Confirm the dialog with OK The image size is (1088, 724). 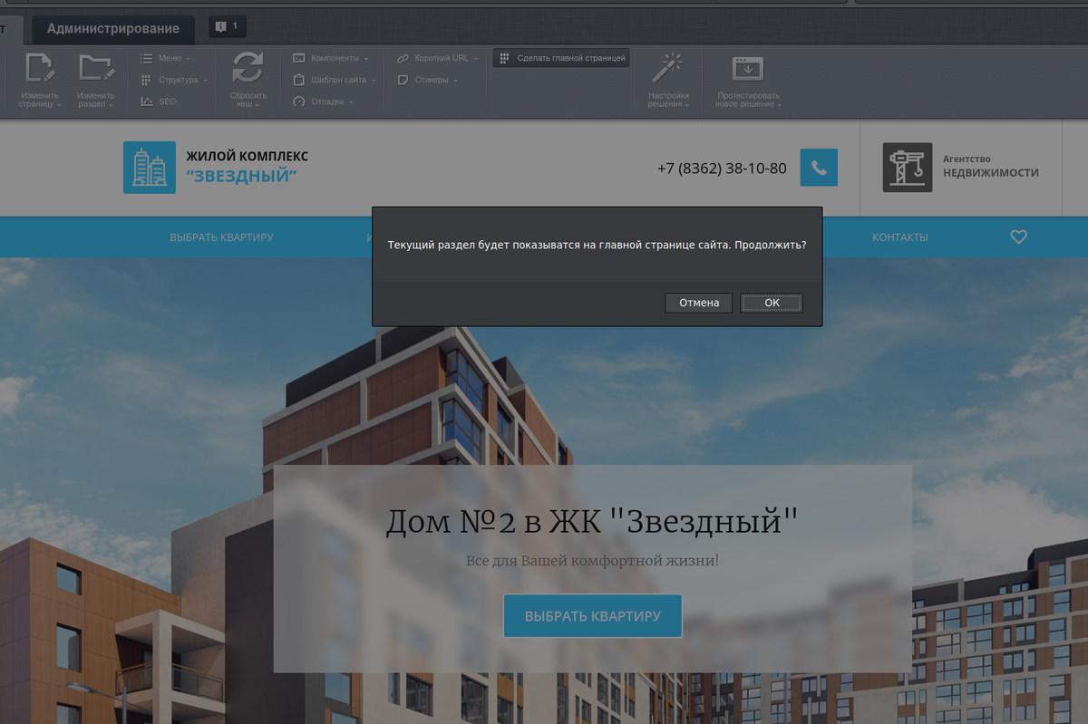tap(772, 303)
